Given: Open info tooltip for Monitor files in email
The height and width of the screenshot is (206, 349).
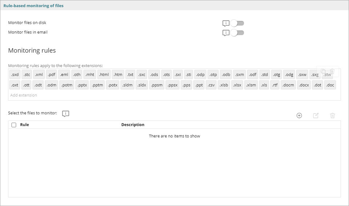Looking at the screenshot, I should click(x=226, y=33).
